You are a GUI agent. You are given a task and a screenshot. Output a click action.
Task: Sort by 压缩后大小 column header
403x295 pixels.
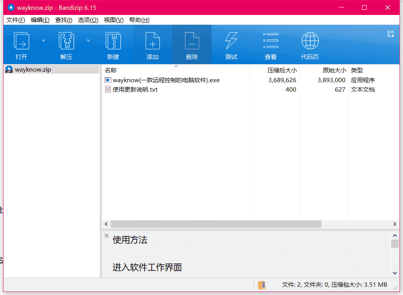click(275, 70)
